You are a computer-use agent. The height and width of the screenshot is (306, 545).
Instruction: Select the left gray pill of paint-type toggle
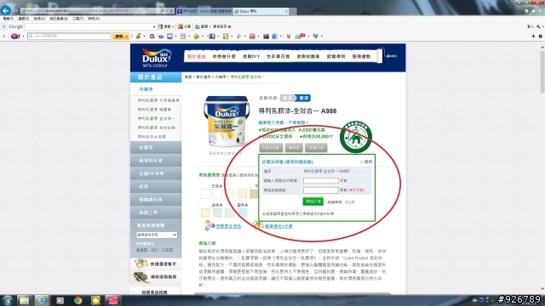pyautogui.click(x=287, y=99)
